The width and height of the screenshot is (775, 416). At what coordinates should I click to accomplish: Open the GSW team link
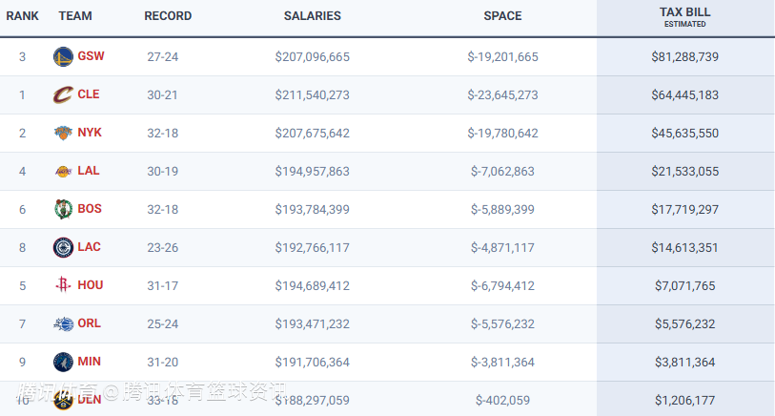click(x=92, y=56)
